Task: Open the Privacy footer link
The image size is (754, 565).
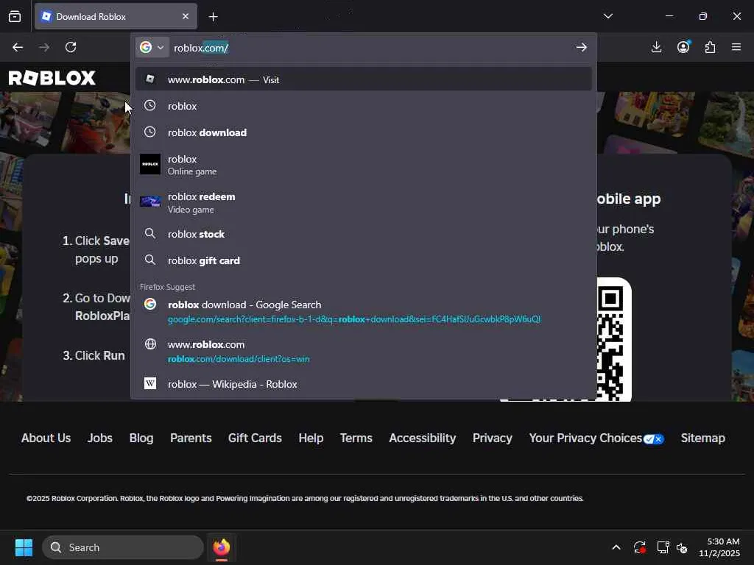Action: (x=493, y=438)
